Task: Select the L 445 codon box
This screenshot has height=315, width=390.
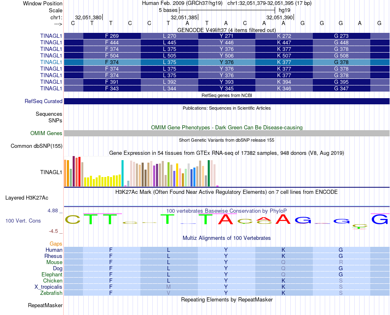Action: tap(170, 43)
